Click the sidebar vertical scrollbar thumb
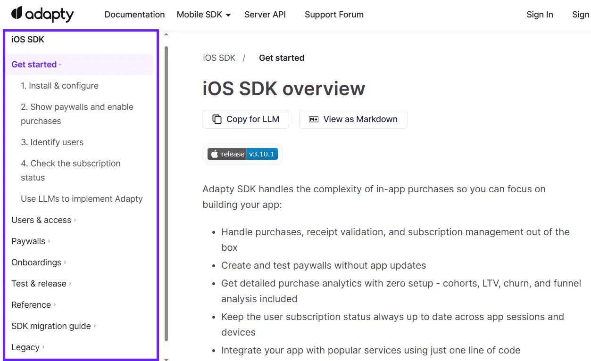The height and width of the screenshot is (361, 591). pyautogui.click(x=166, y=193)
